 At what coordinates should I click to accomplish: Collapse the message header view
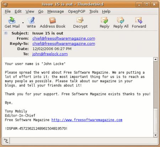6,33
